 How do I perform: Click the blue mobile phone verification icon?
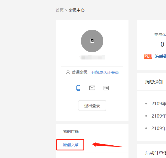point(78,88)
